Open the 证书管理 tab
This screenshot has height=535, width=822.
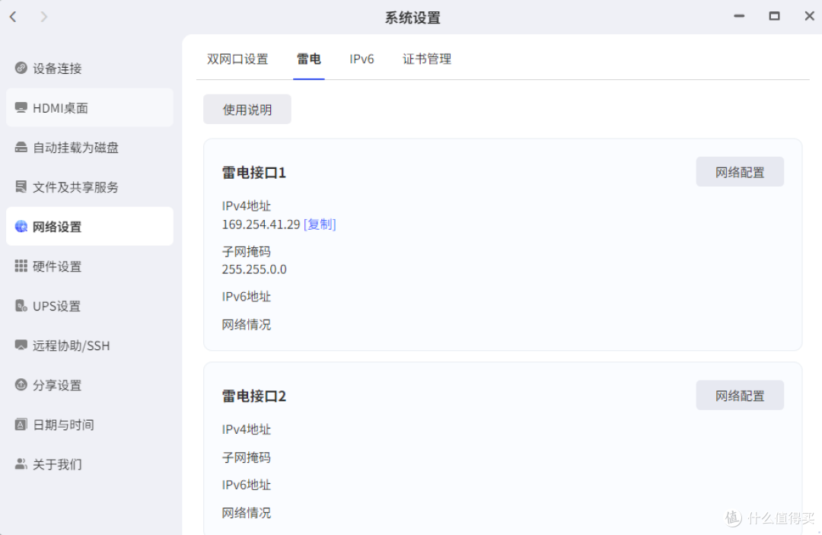pos(427,59)
